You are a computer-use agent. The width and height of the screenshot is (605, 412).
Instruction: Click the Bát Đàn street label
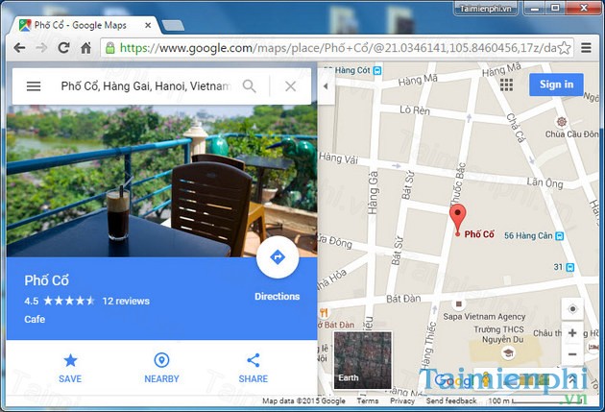403,299
